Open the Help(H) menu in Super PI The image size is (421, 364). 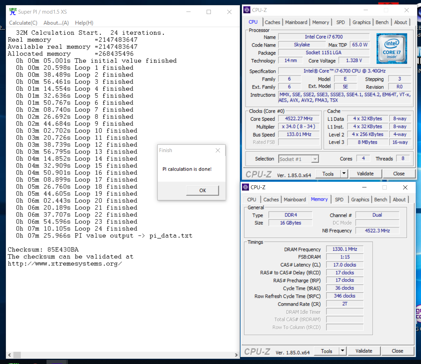(x=84, y=23)
